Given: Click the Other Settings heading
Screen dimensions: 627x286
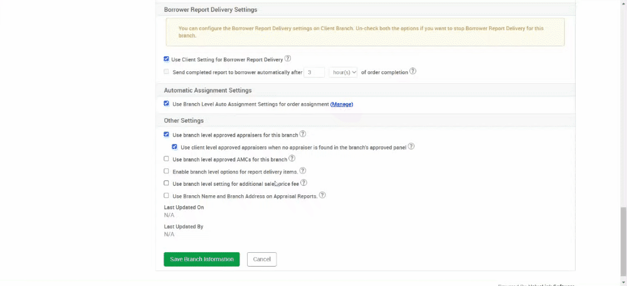Looking at the screenshot, I should tap(184, 120).
